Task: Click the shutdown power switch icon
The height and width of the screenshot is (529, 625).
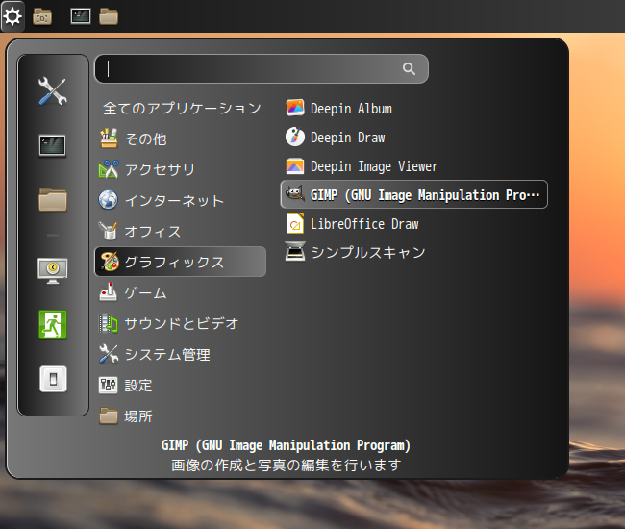Action: pos(53,379)
